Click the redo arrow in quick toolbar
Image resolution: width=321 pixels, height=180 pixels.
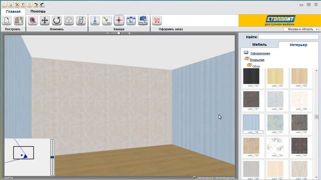42,4
